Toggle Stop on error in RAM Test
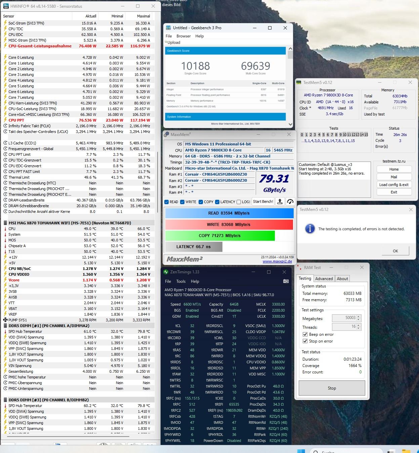The height and width of the screenshot is (453, 419). coord(305,341)
